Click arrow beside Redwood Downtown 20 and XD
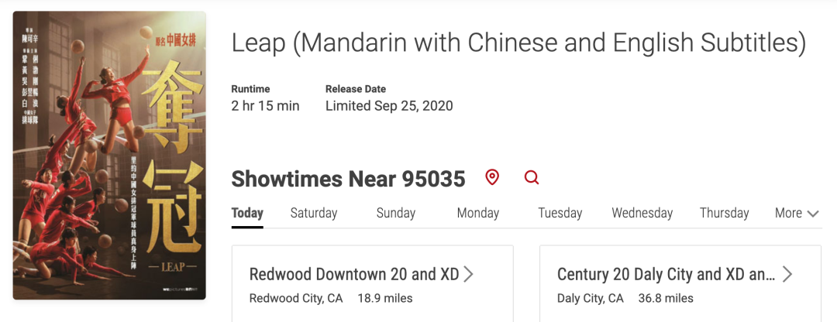 tap(468, 274)
